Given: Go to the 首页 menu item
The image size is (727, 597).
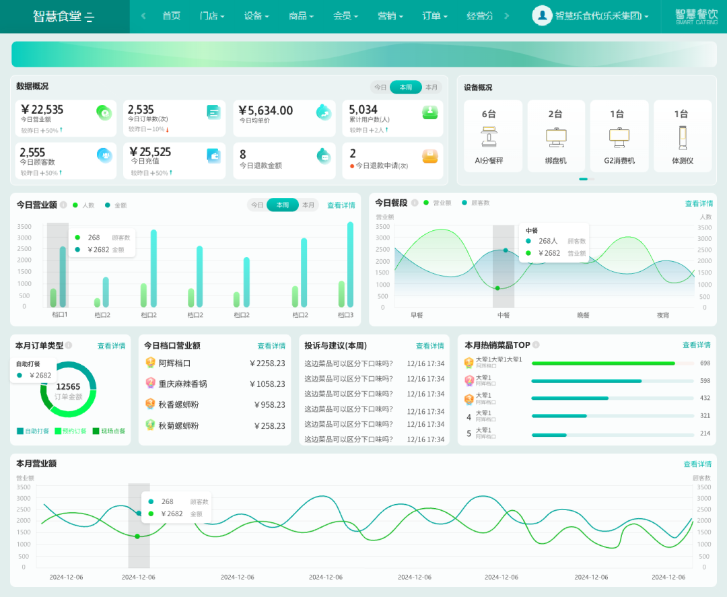Looking at the screenshot, I should pyautogui.click(x=171, y=16).
